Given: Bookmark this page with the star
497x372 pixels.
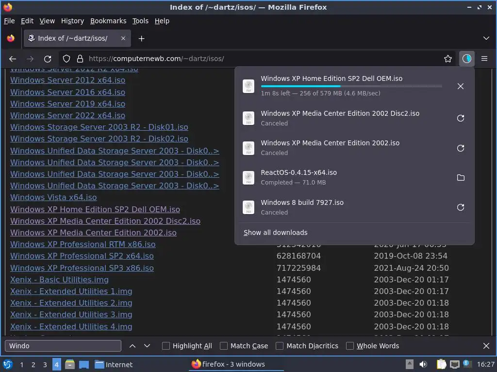Looking at the screenshot, I should pyautogui.click(x=447, y=59).
